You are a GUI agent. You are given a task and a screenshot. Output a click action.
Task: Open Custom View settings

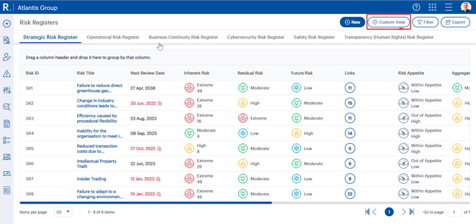point(389,22)
